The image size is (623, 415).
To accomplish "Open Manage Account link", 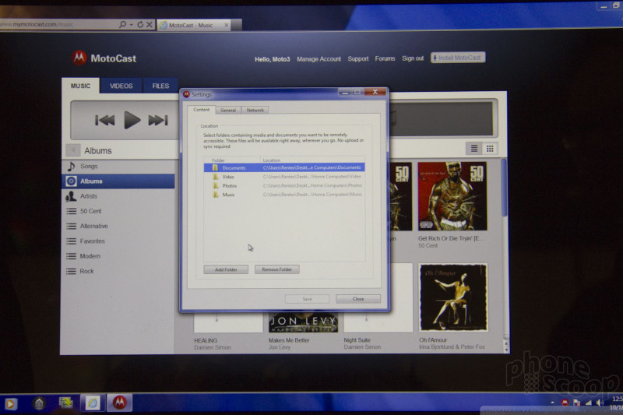I will [x=319, y=58].
